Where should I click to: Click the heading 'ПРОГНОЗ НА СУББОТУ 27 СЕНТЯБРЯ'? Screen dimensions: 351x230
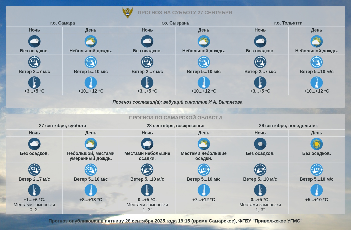(185, 13)
